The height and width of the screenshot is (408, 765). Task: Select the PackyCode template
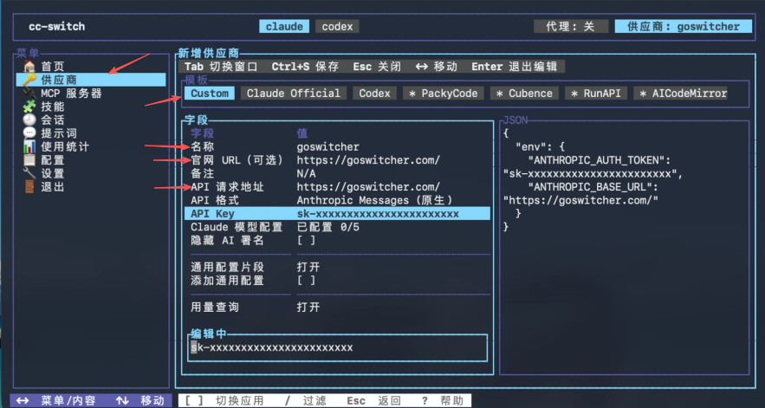pyautogui.click(x=443, y=94)
